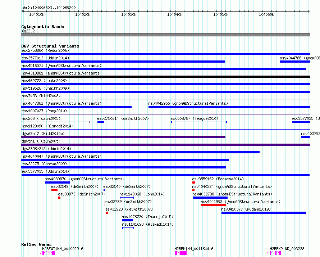This screenshot has height=257, width=320.
Task: Click the nsv4040447 gnomAD variant bar
Action: click(x=125, y=160)
